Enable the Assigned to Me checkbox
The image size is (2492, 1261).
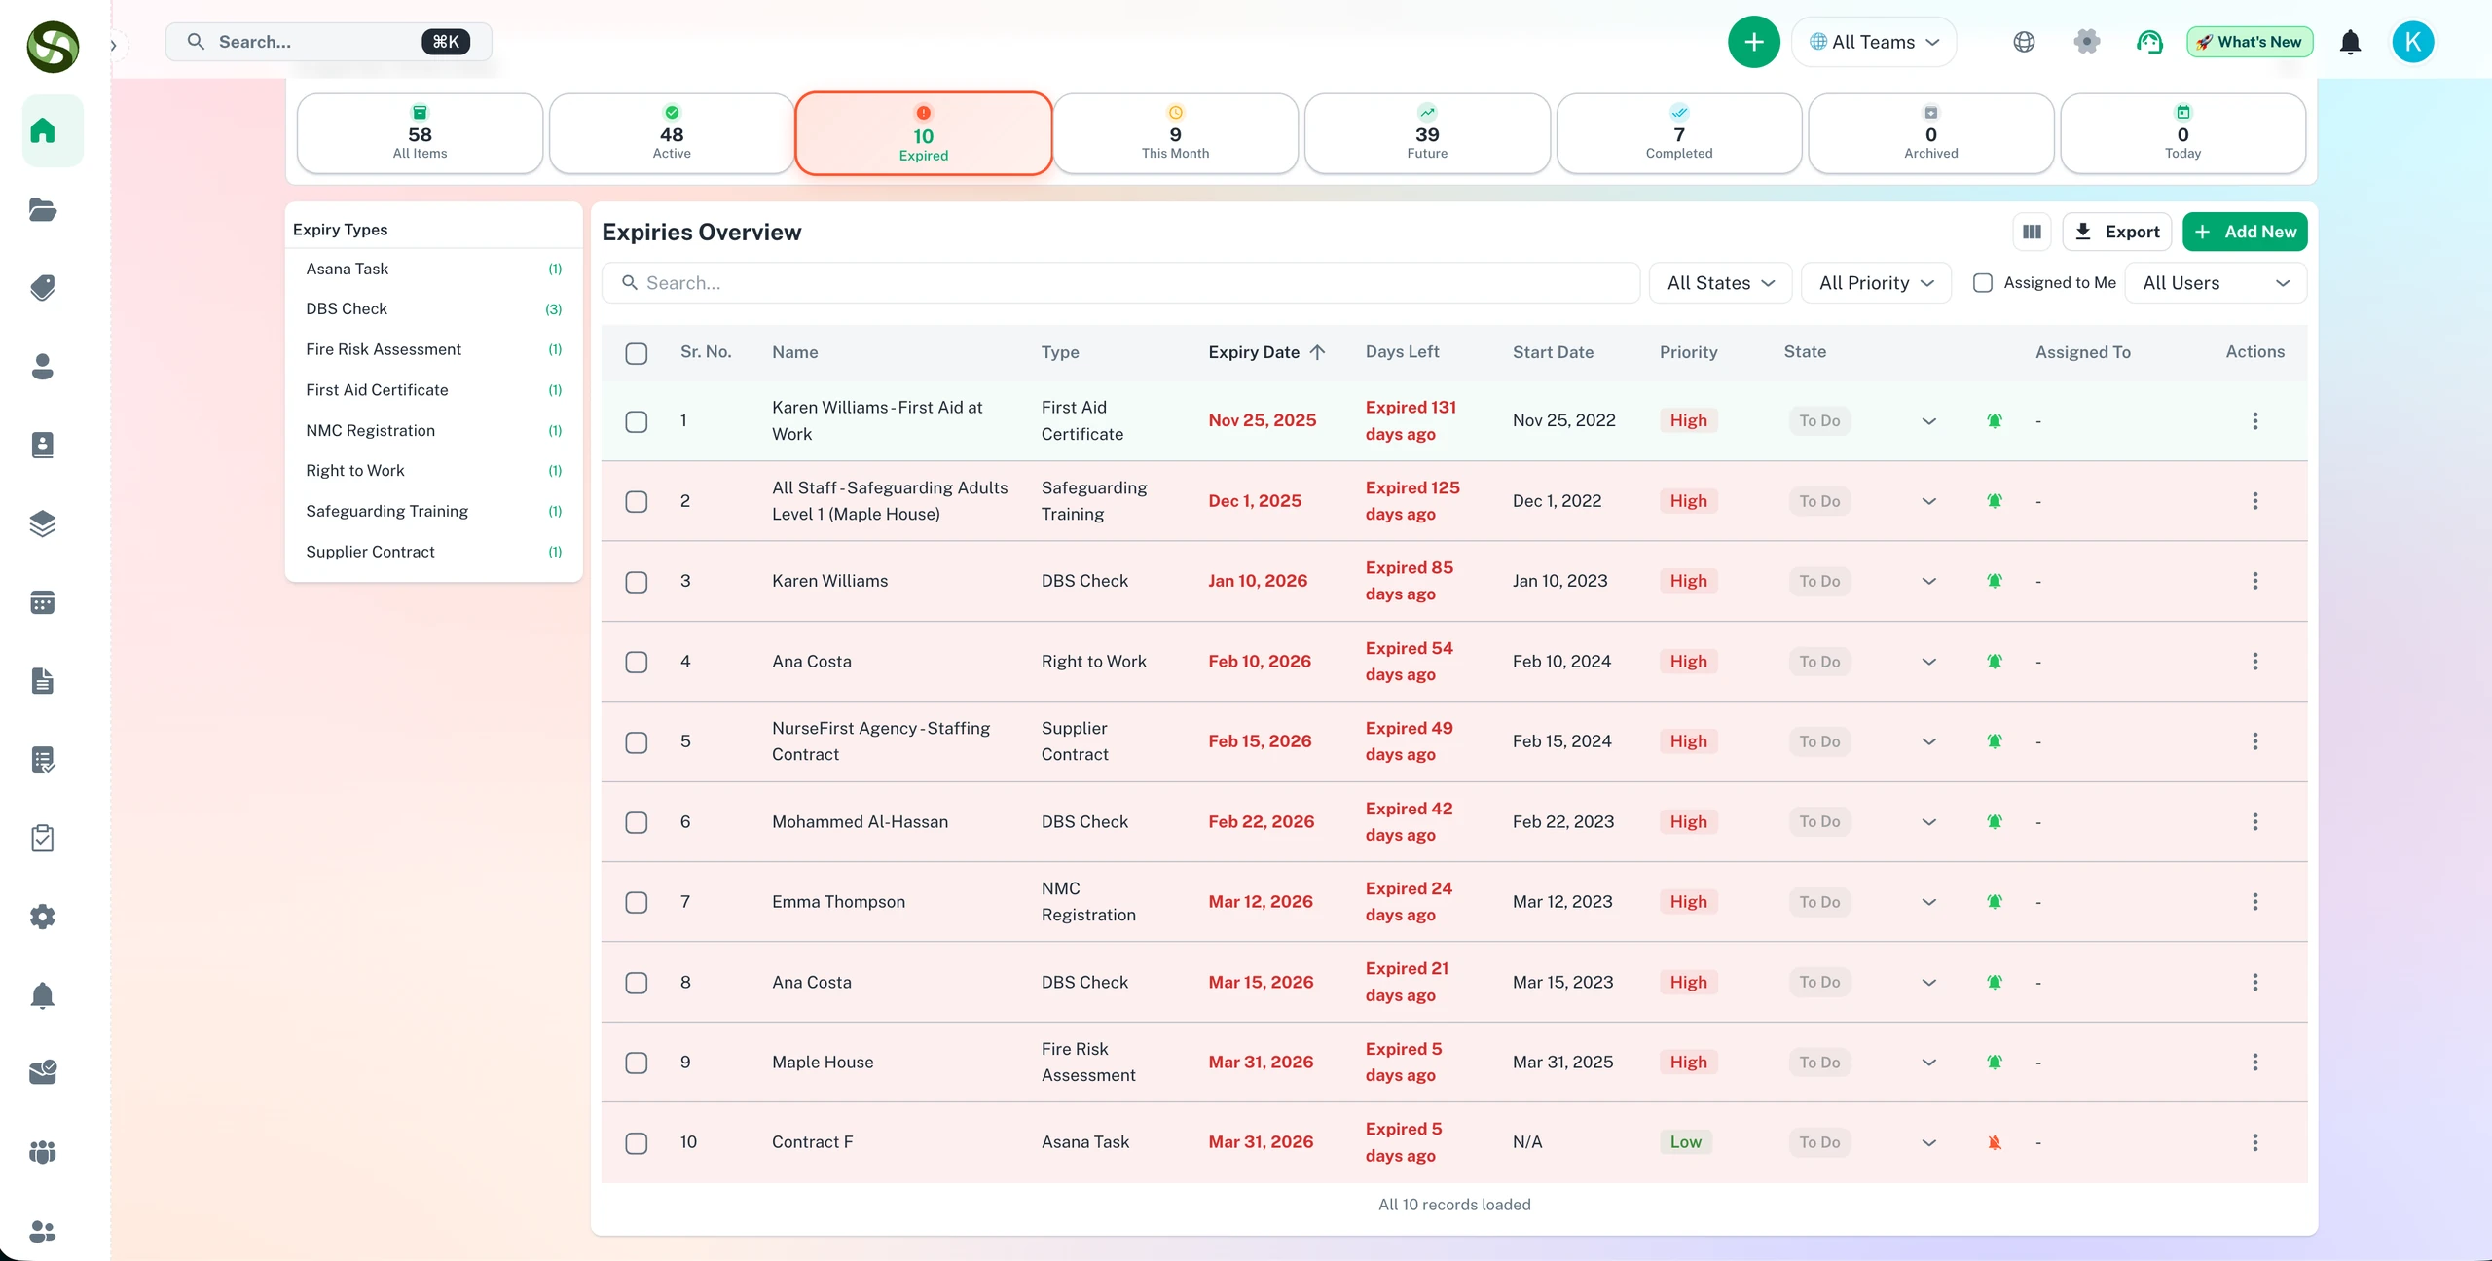(x=1982, y=283)
